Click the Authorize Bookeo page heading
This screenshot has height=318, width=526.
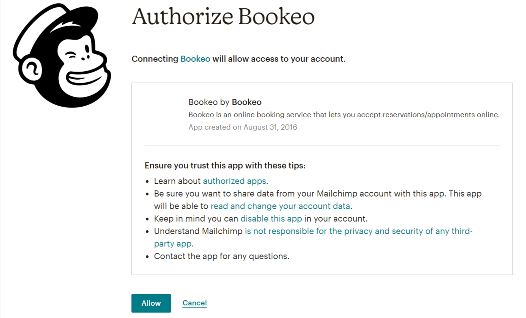pos(223,16)
